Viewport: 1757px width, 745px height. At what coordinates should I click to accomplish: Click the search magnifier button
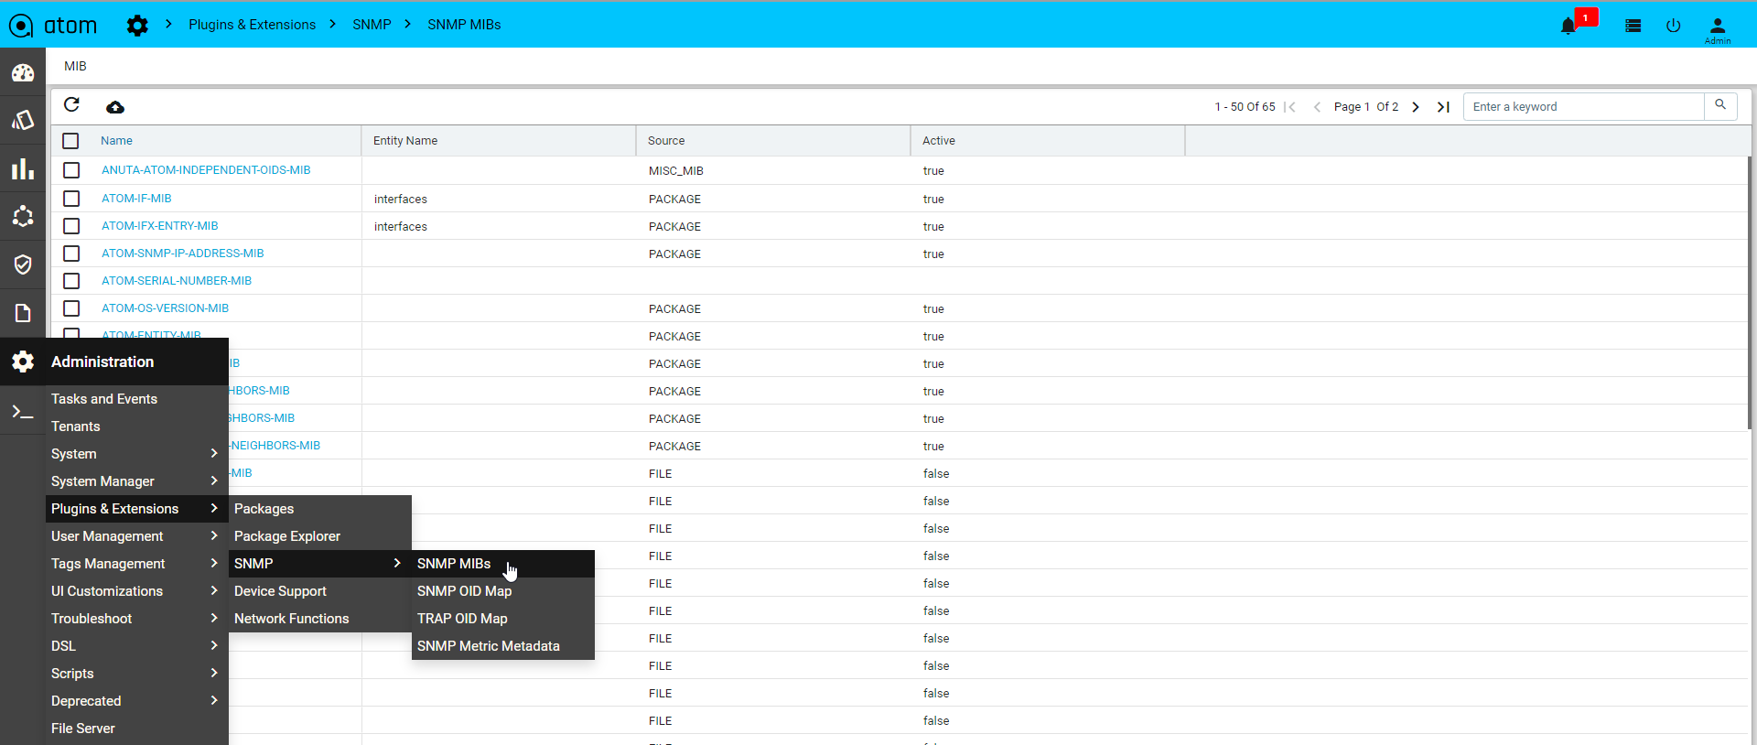[x=1720, y=105]
